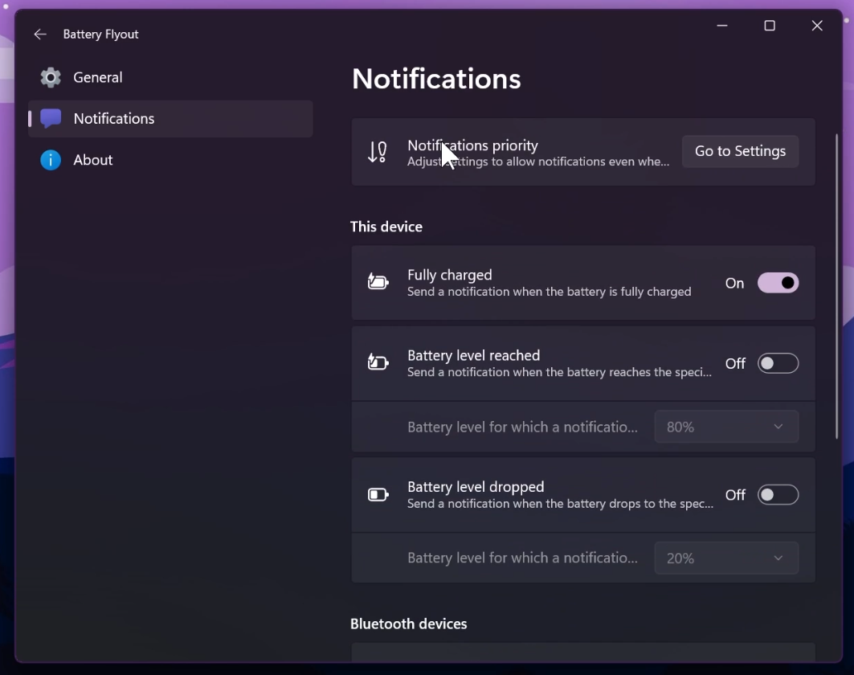Click the Battery level dropped battery icon

(377, 495)
